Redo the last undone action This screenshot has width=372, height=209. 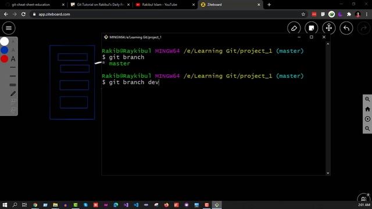(x=364, y=28)
